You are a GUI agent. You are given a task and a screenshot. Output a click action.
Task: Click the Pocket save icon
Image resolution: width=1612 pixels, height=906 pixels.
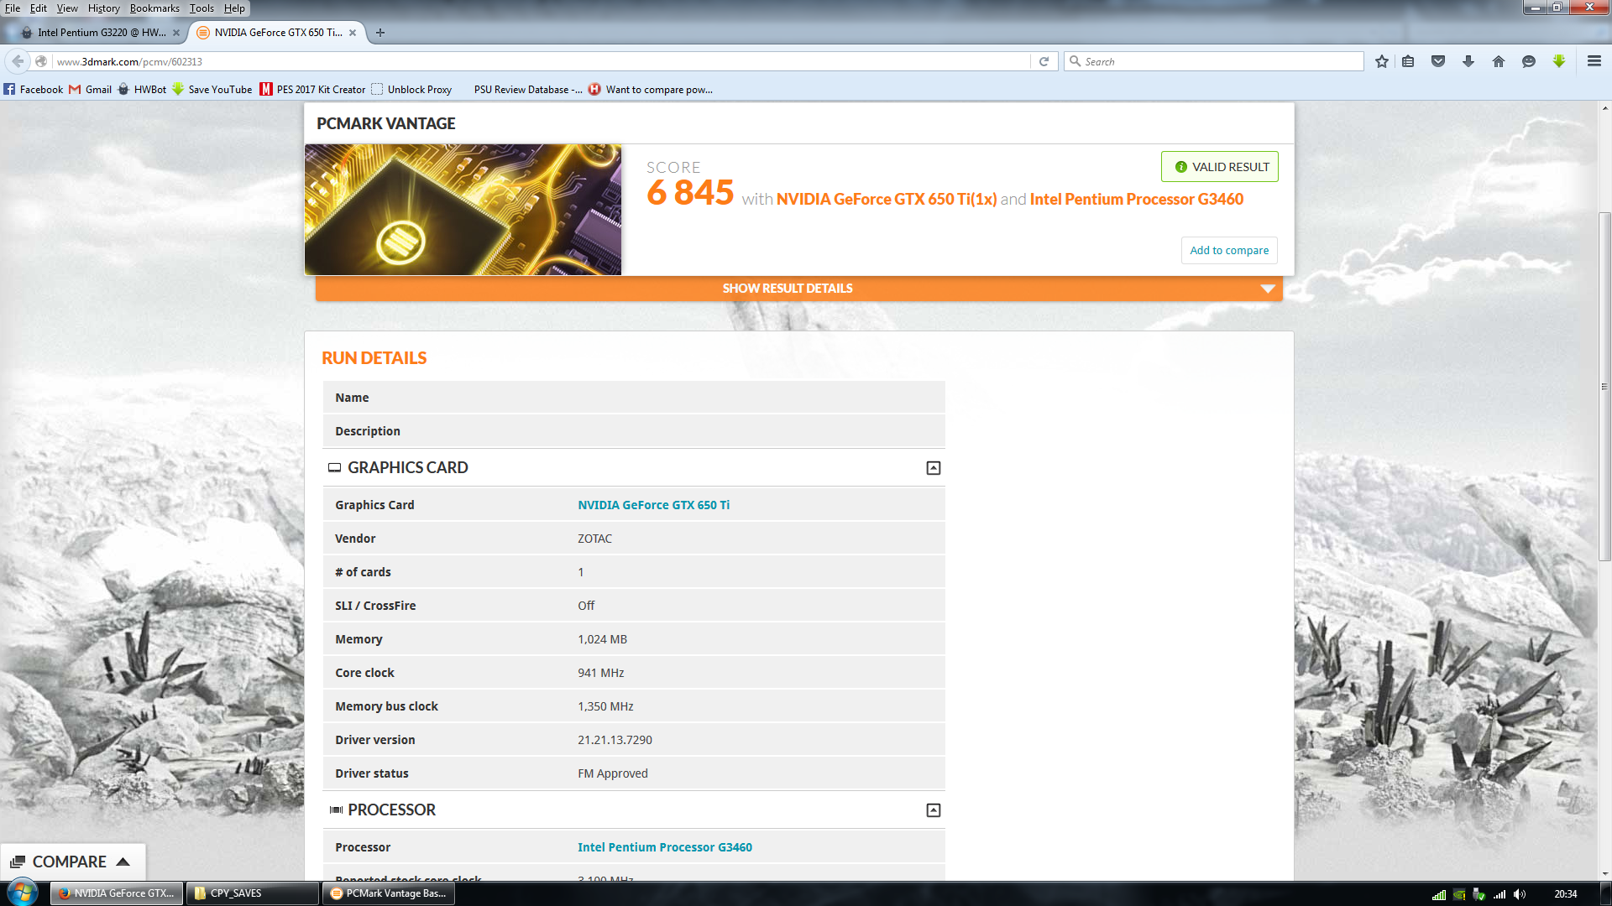click(1438, 61)
